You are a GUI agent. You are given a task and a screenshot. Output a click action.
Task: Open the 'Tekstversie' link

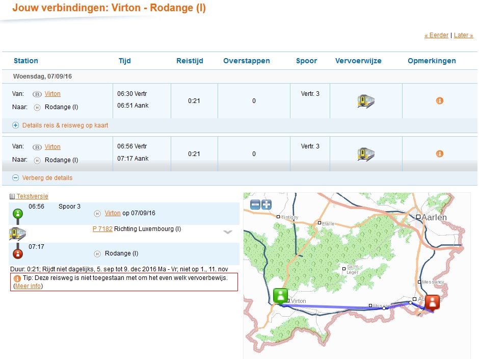[x=32, y=196]
